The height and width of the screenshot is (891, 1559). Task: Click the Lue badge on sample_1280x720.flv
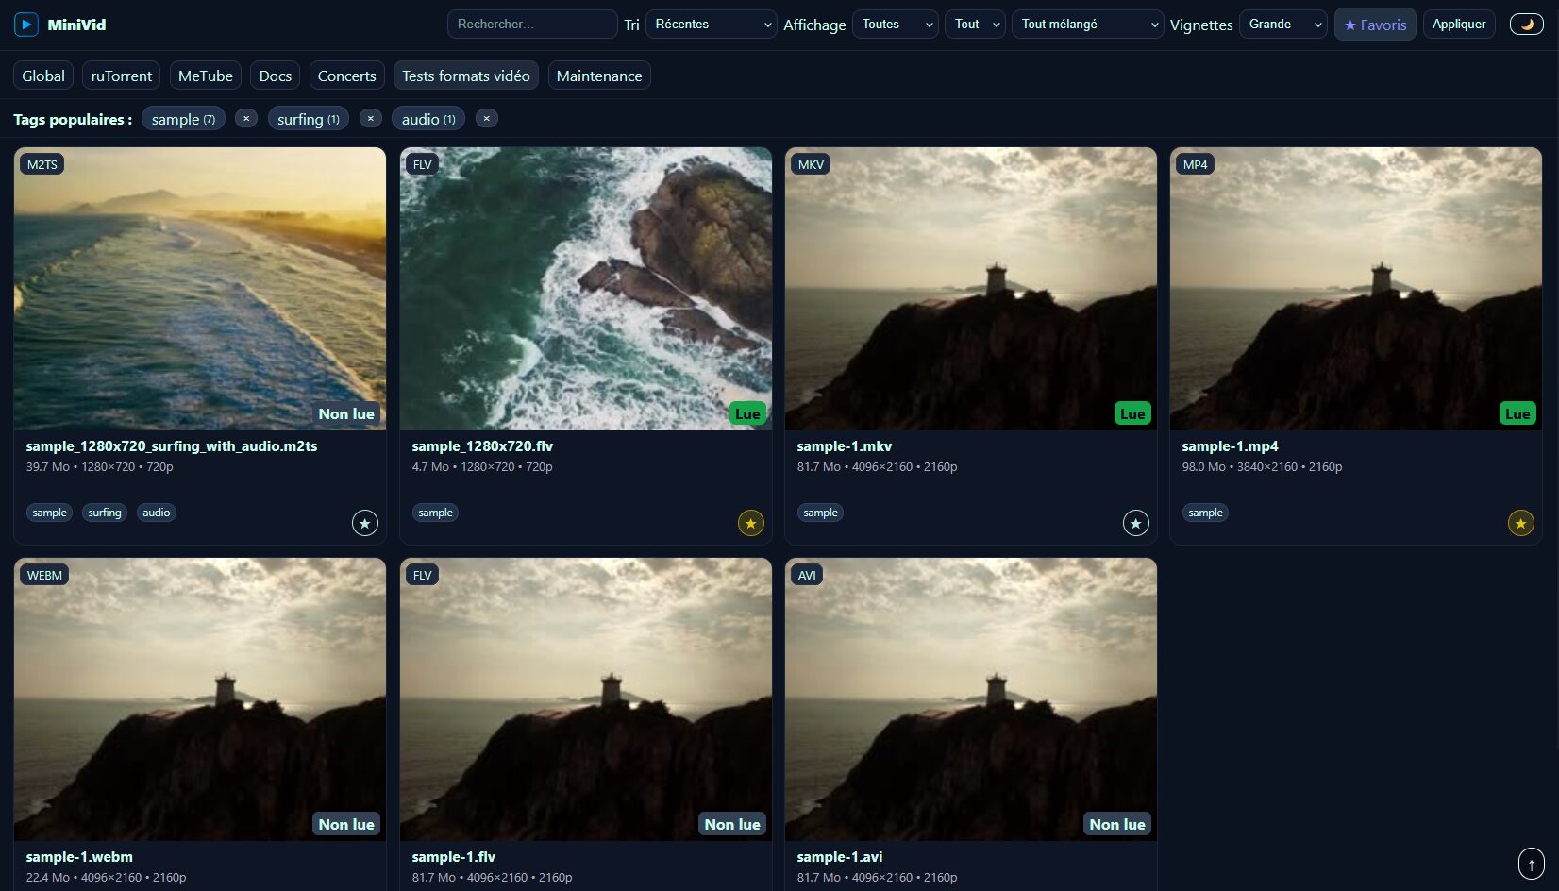pyautogui.click(x=747, y=413)
